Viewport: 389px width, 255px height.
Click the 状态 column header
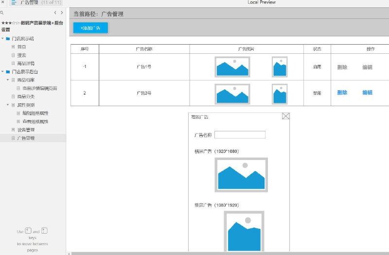tap(317, 49)
